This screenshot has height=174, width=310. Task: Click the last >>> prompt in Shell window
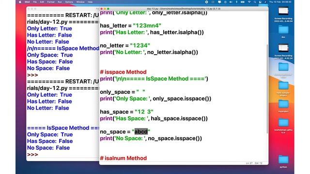[x=32, y=155]
